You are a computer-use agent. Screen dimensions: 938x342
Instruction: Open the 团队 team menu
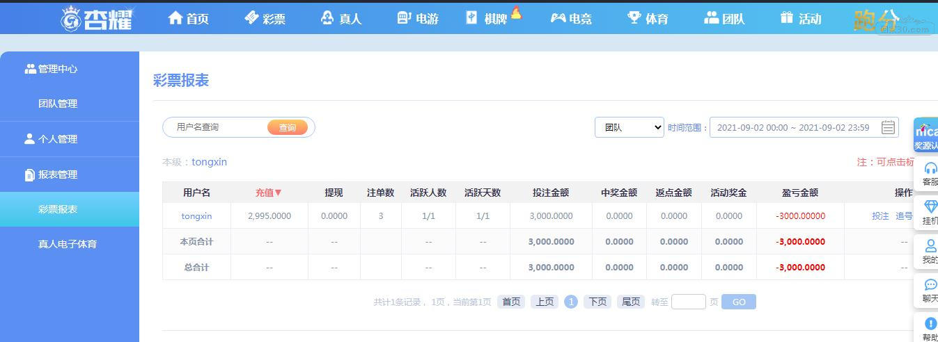pyautogui.click(x=724, y=19)
